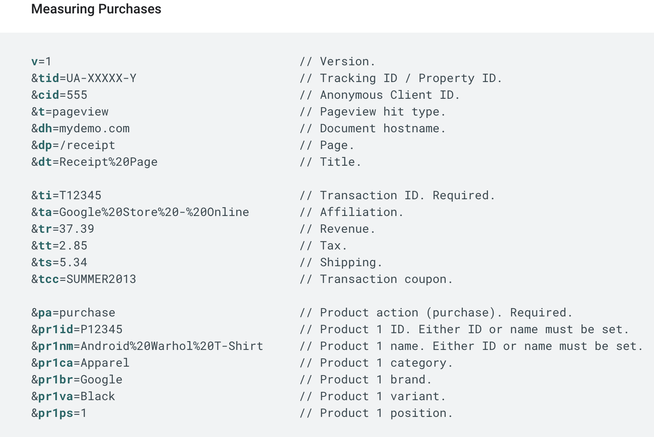
Task: Click the Measuring Purchases heading
Action: pos(96,9)
